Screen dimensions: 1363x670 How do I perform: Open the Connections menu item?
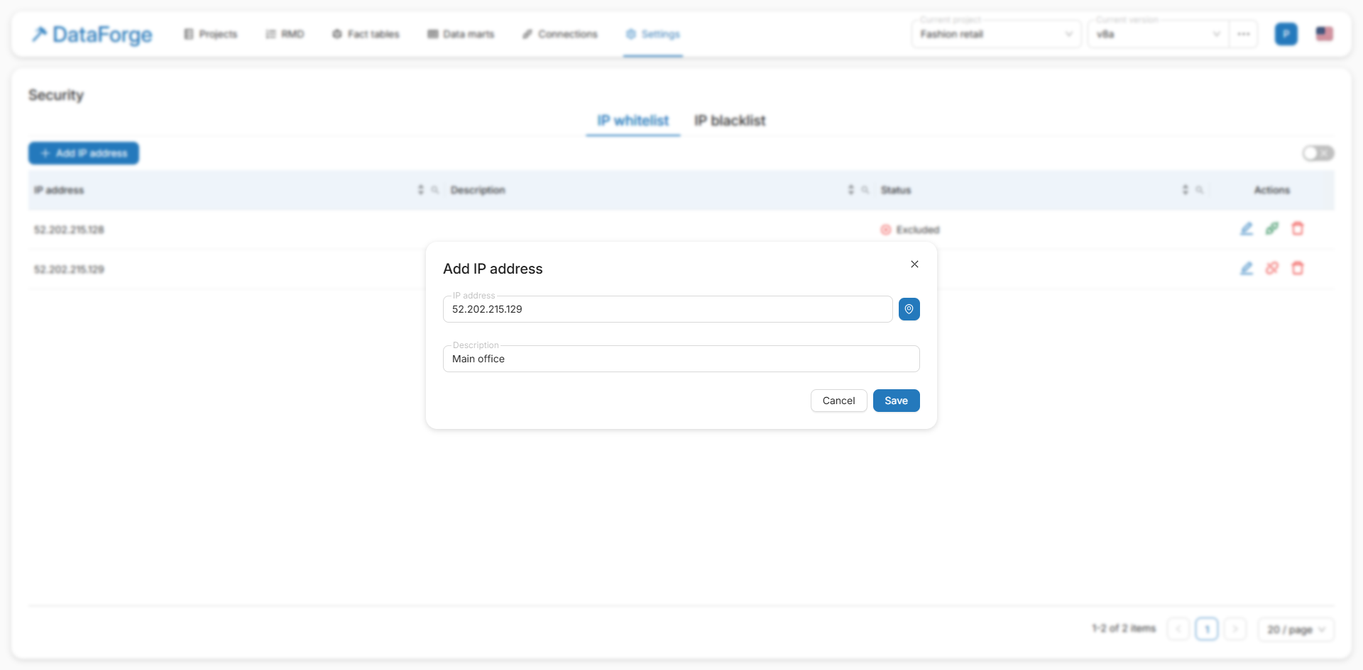click(x=560, y=34)
